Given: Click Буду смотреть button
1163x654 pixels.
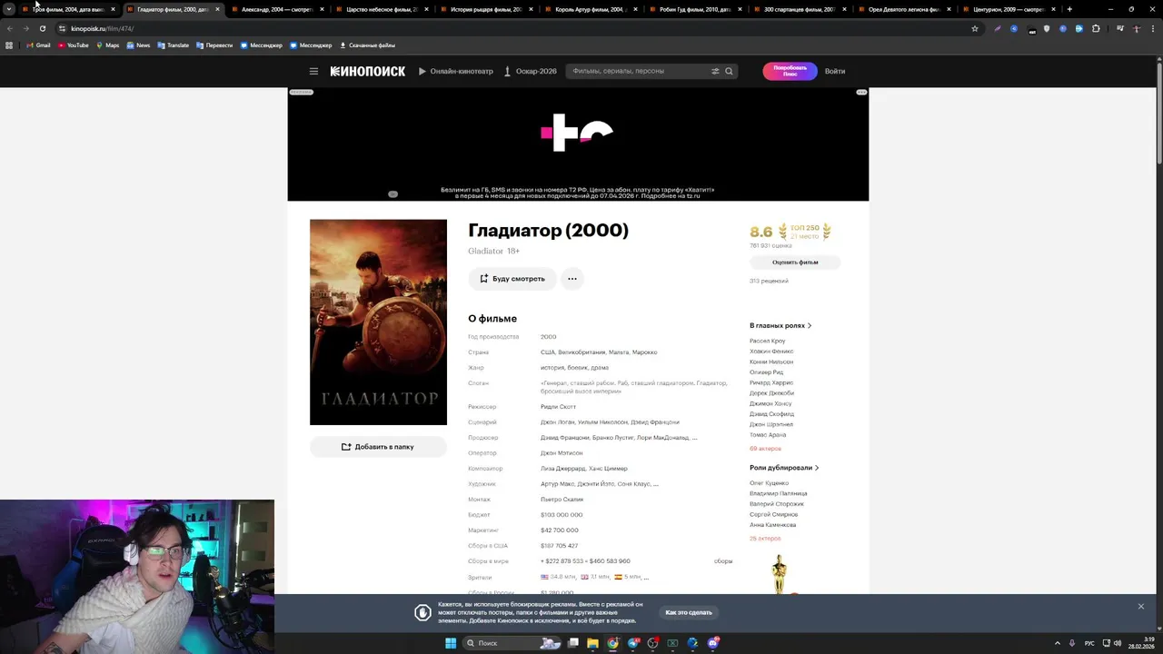Looking at the screenshot, I should pos(512,279).
